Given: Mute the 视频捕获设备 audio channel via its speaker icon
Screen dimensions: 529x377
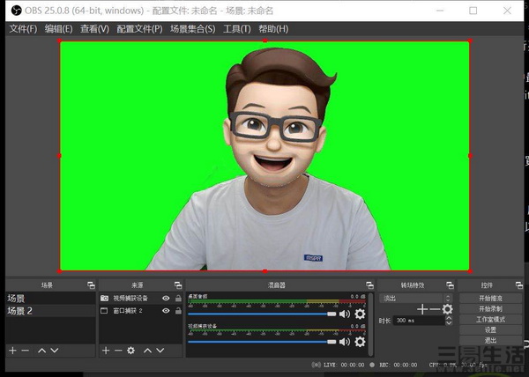Looking at the screenshot, I should pyautogui.click(x=345, y=342).
